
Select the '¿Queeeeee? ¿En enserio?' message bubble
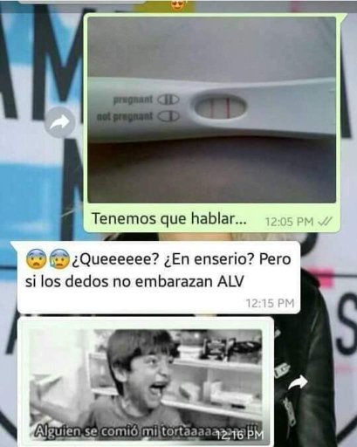tap(159, 278)
